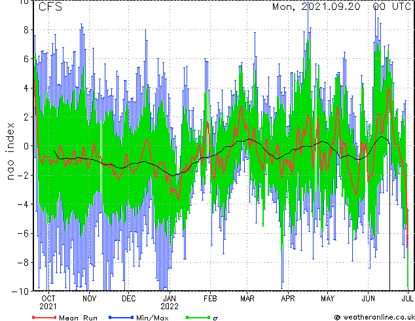The width and height of the screenshot is (415, 321).
Task: Click the y-axis value 0
Action: 26,146
